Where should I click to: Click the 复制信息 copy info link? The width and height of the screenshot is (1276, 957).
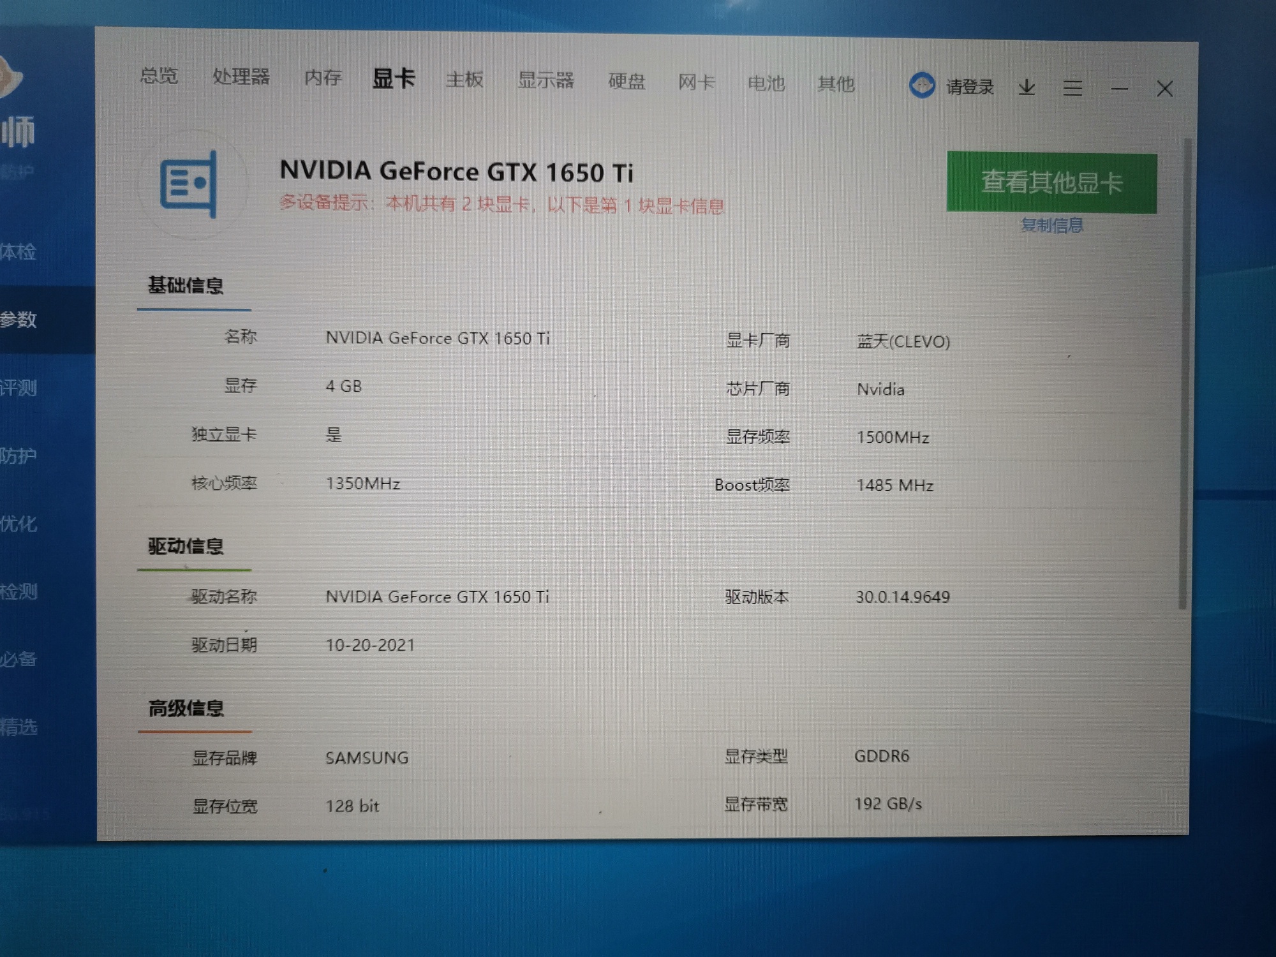(x=1051, y=225)
